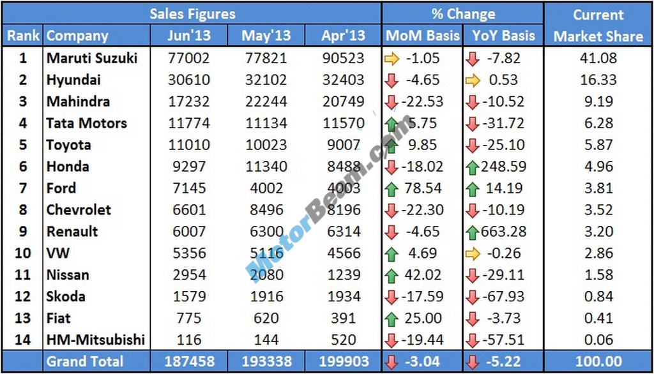Select the Maruti Suzuki company cell
Screen dimensions: 654x374
(92, 58)
